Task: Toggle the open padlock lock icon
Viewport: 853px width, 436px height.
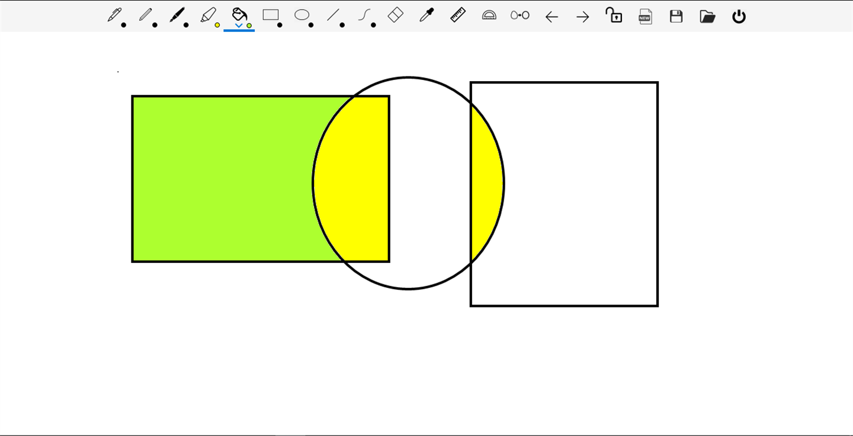Action: tap(614, 15)
